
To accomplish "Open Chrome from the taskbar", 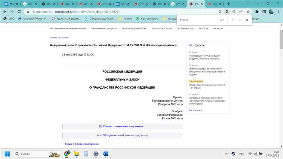I will [x=67, y=154].
